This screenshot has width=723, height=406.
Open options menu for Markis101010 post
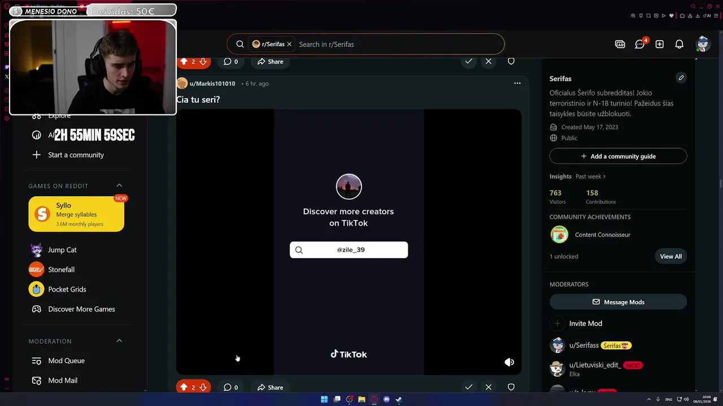[x=517, y=83]
